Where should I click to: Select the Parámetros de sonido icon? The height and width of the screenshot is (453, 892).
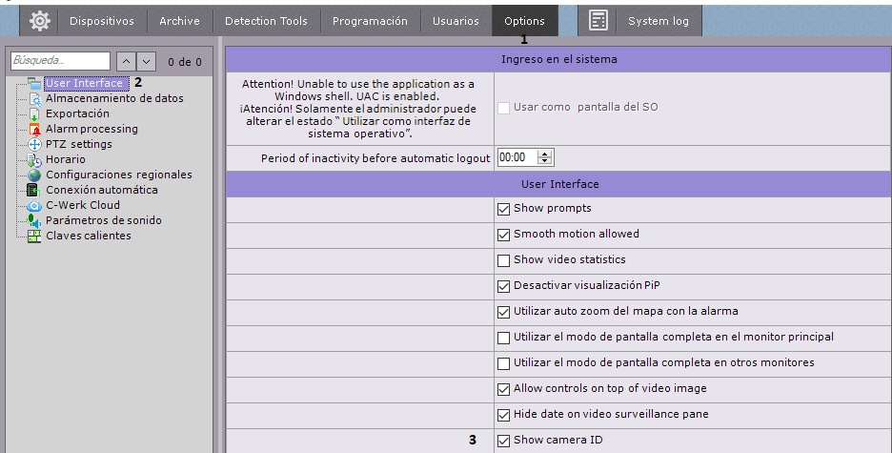click(35, 220)
